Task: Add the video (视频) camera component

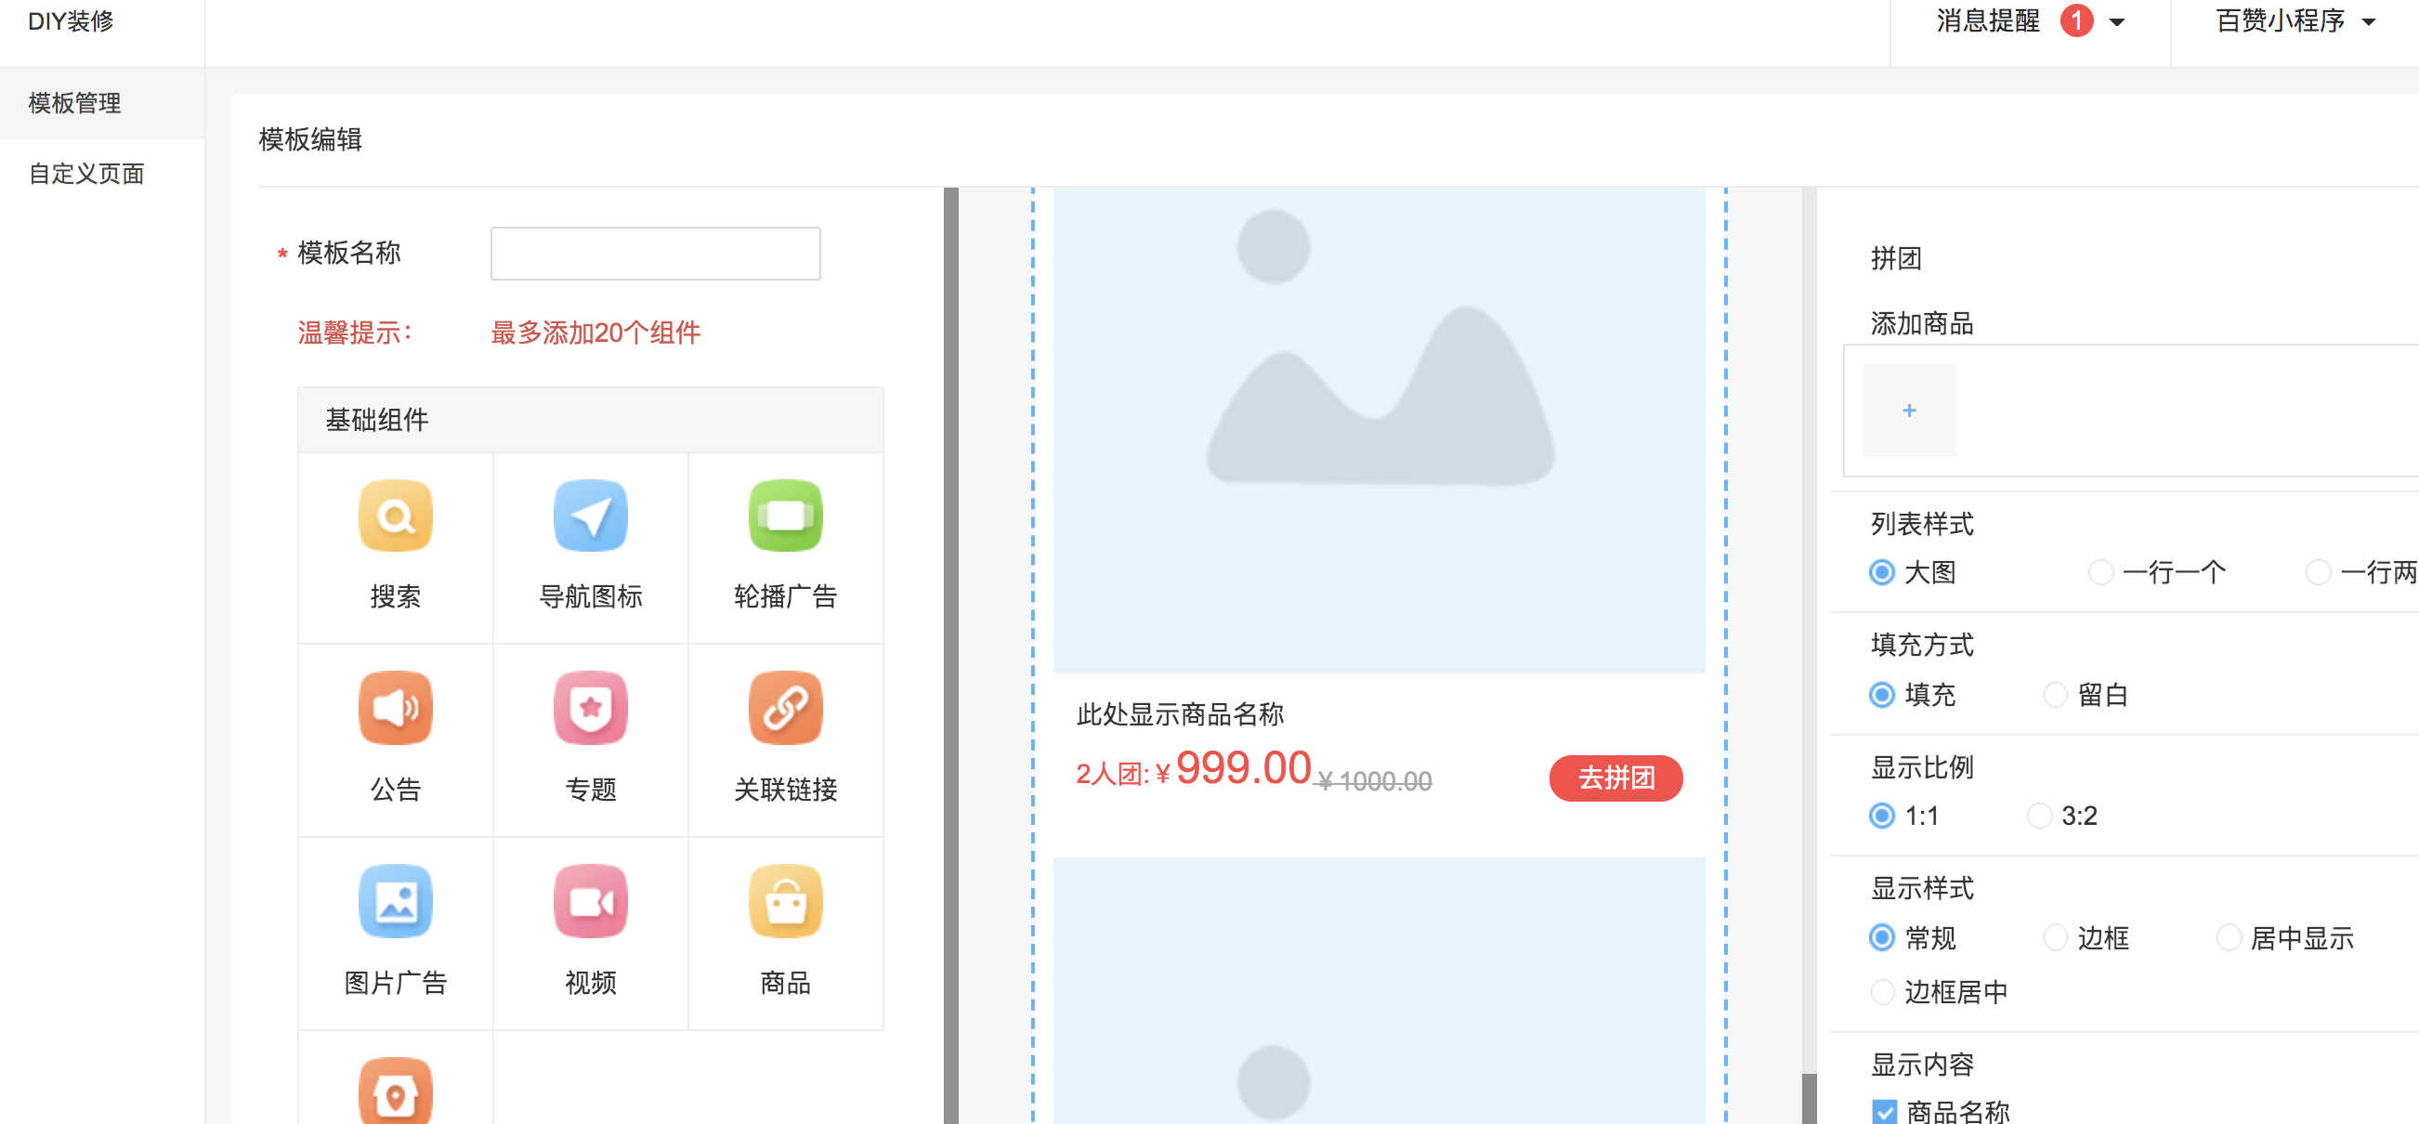Action: [590, 901]
